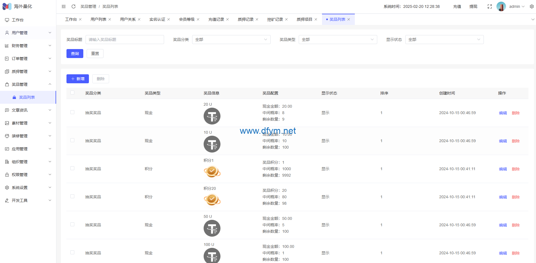Switch to the 用户列表 tab
This screenshot has height=263, width=536.
[x=98, y=19]
